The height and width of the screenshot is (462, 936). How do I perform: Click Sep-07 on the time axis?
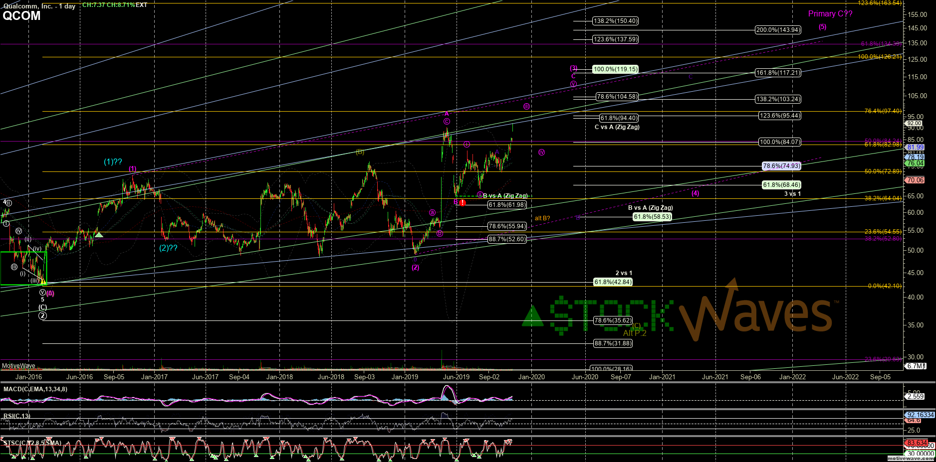(x=621, y=377)
